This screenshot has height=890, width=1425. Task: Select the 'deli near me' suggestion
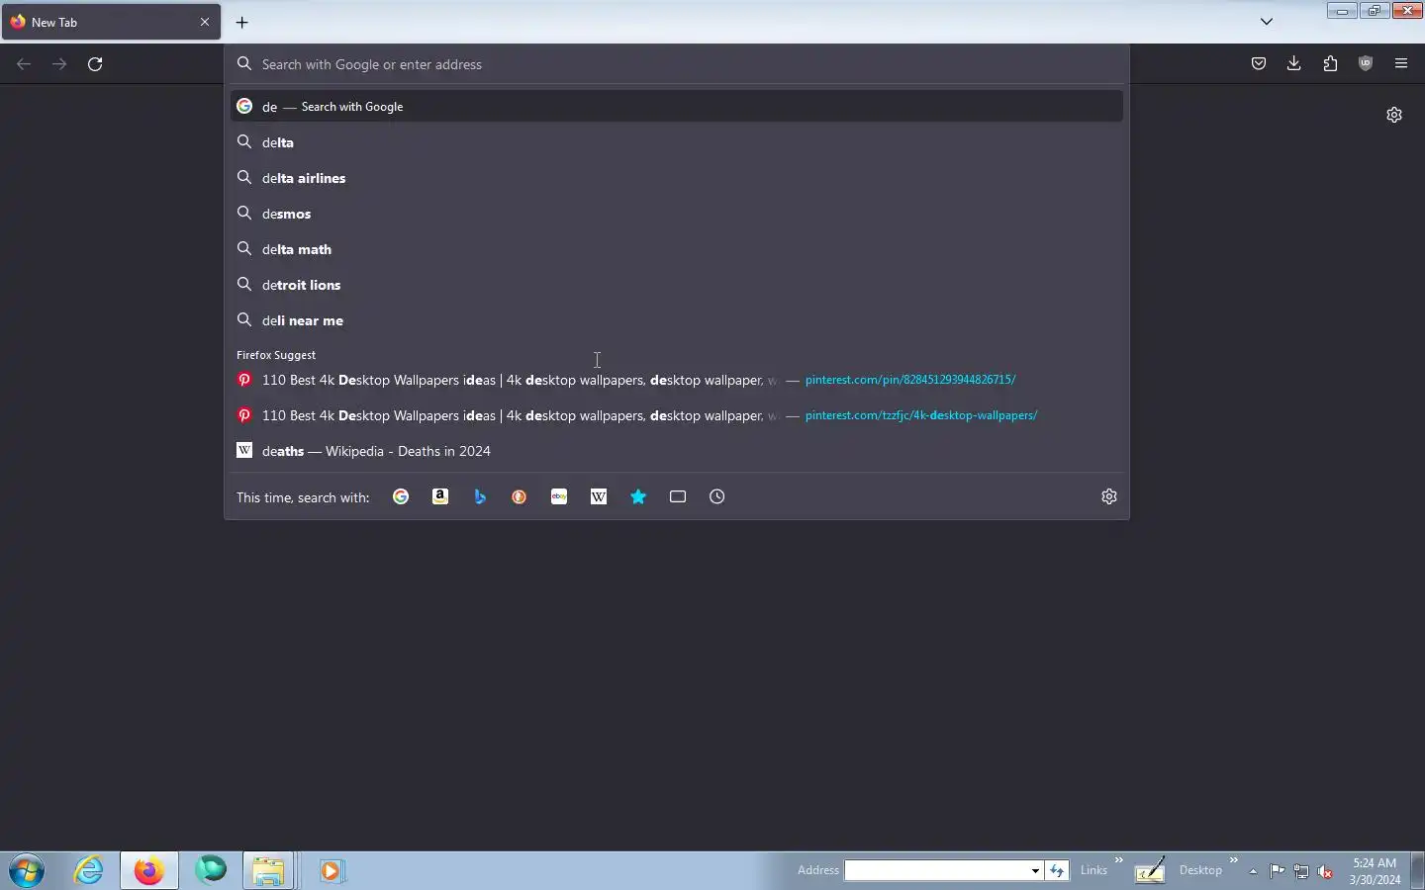coord(677,320)
